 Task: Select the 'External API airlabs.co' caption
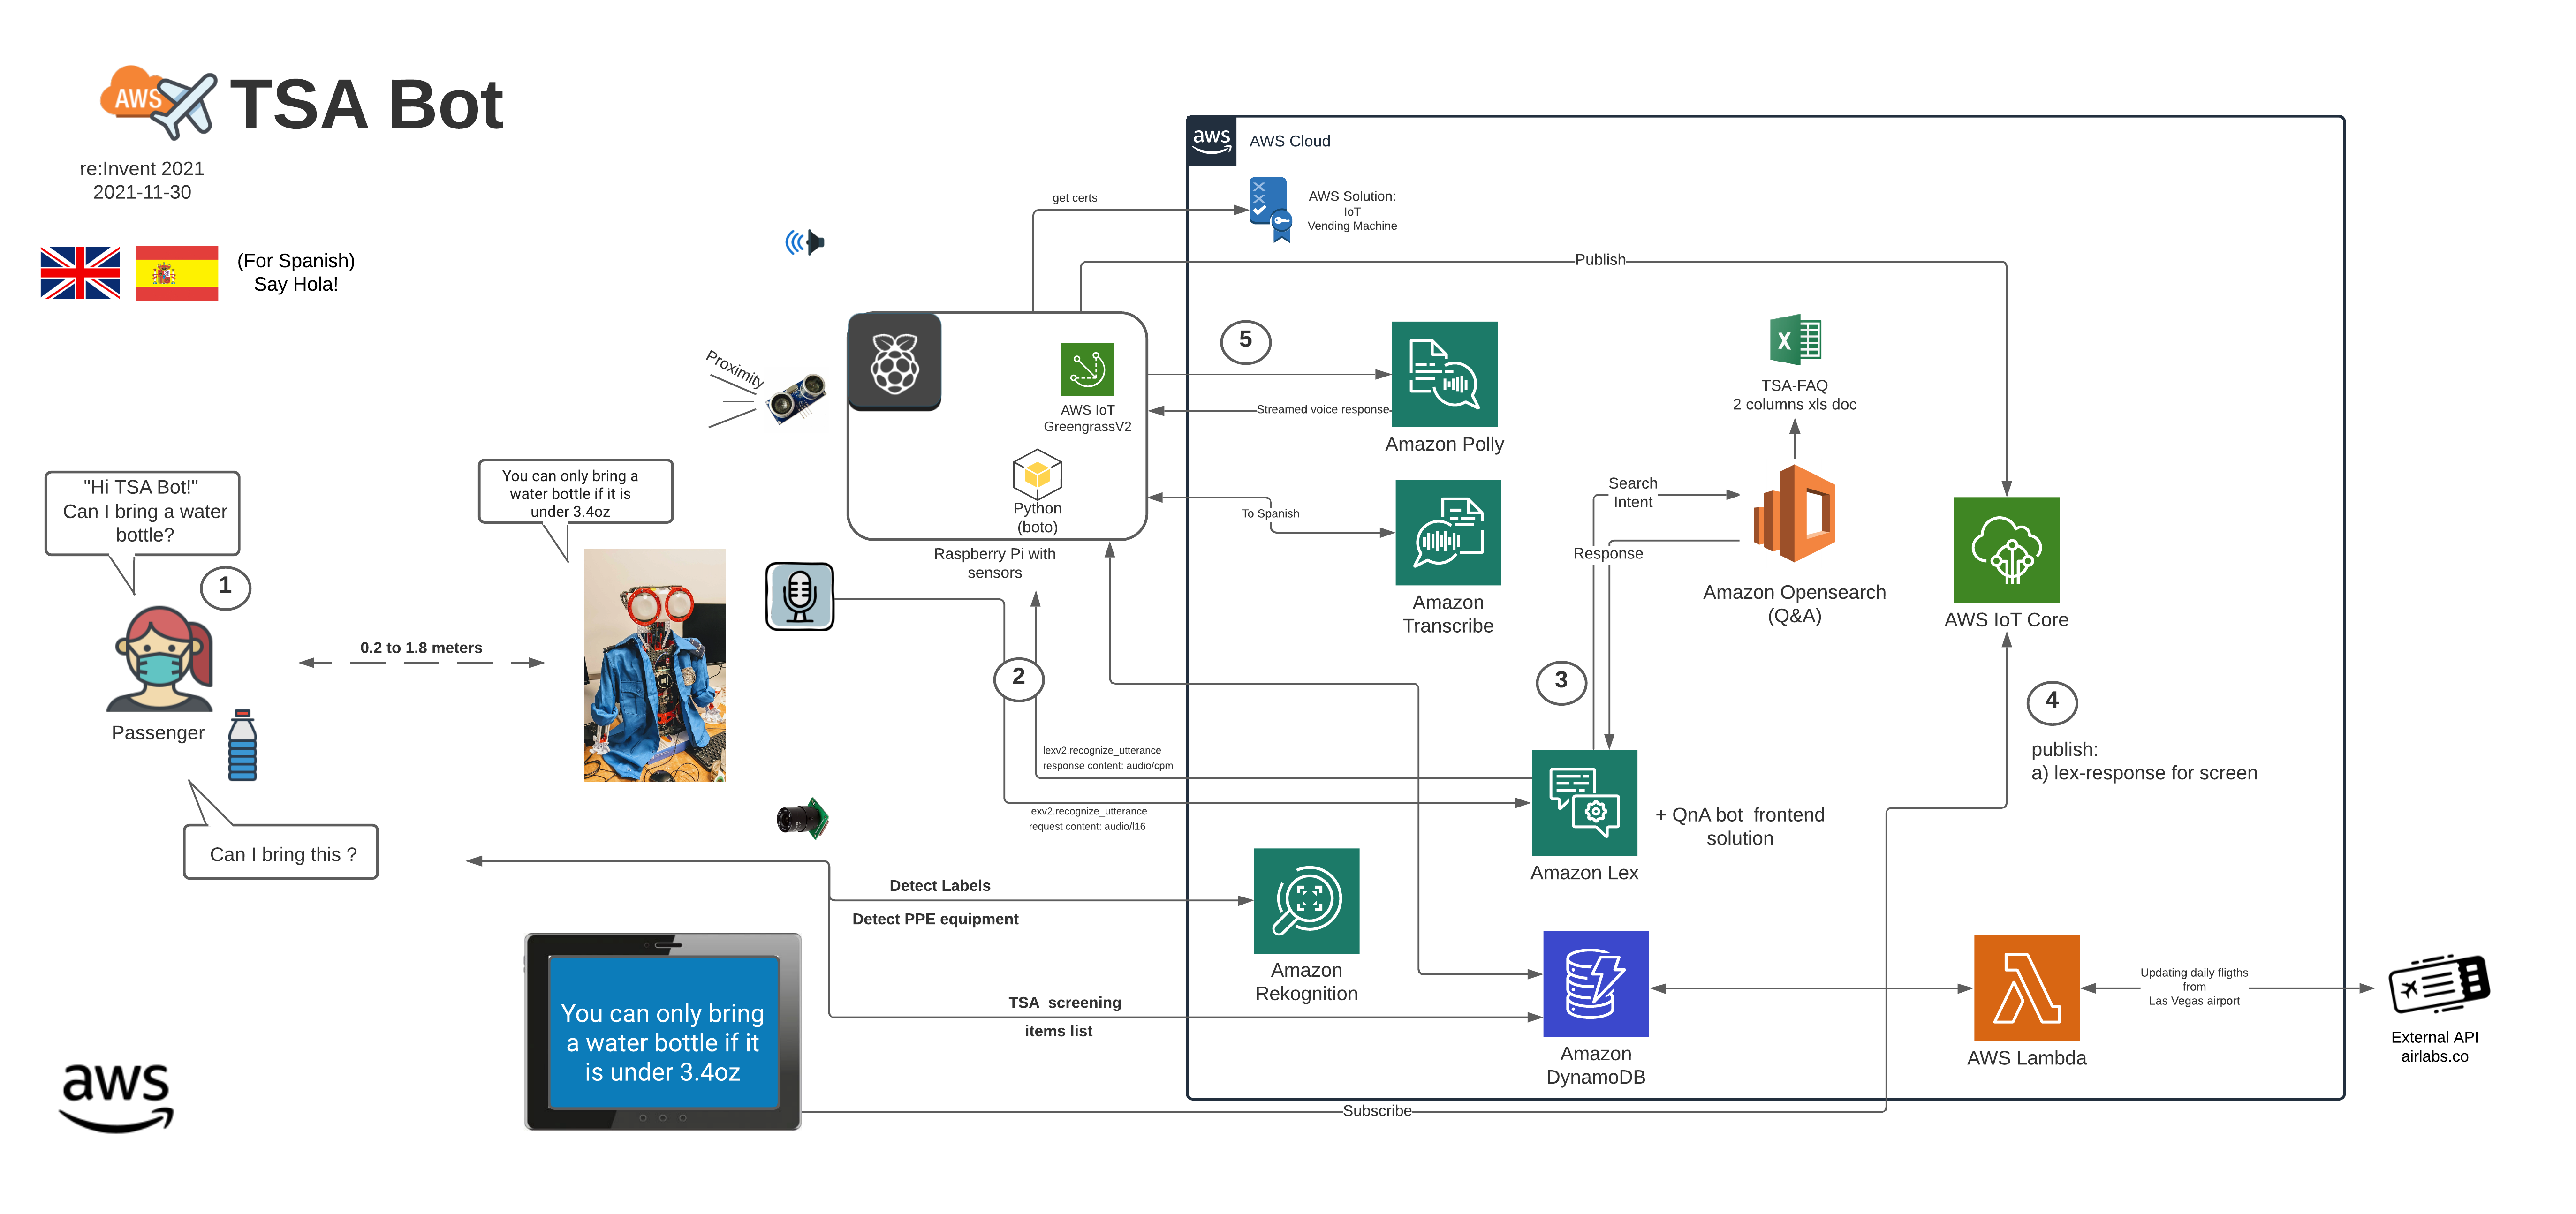2434,1047
